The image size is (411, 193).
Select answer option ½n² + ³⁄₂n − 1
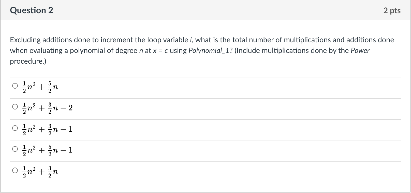(x=15, y=128)
